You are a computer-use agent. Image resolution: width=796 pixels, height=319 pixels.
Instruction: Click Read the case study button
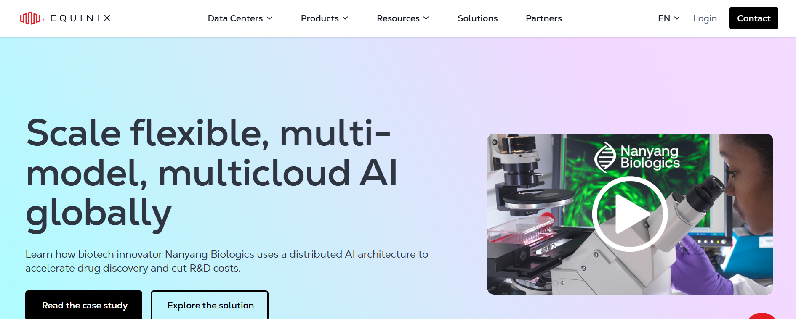[84, 305]
